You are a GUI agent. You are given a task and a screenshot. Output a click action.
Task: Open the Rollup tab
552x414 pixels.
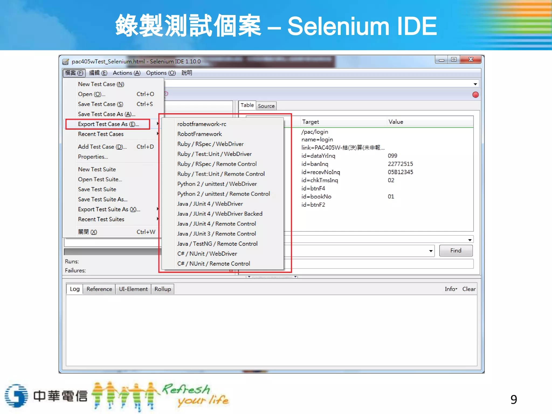click(x=163, y=289)
